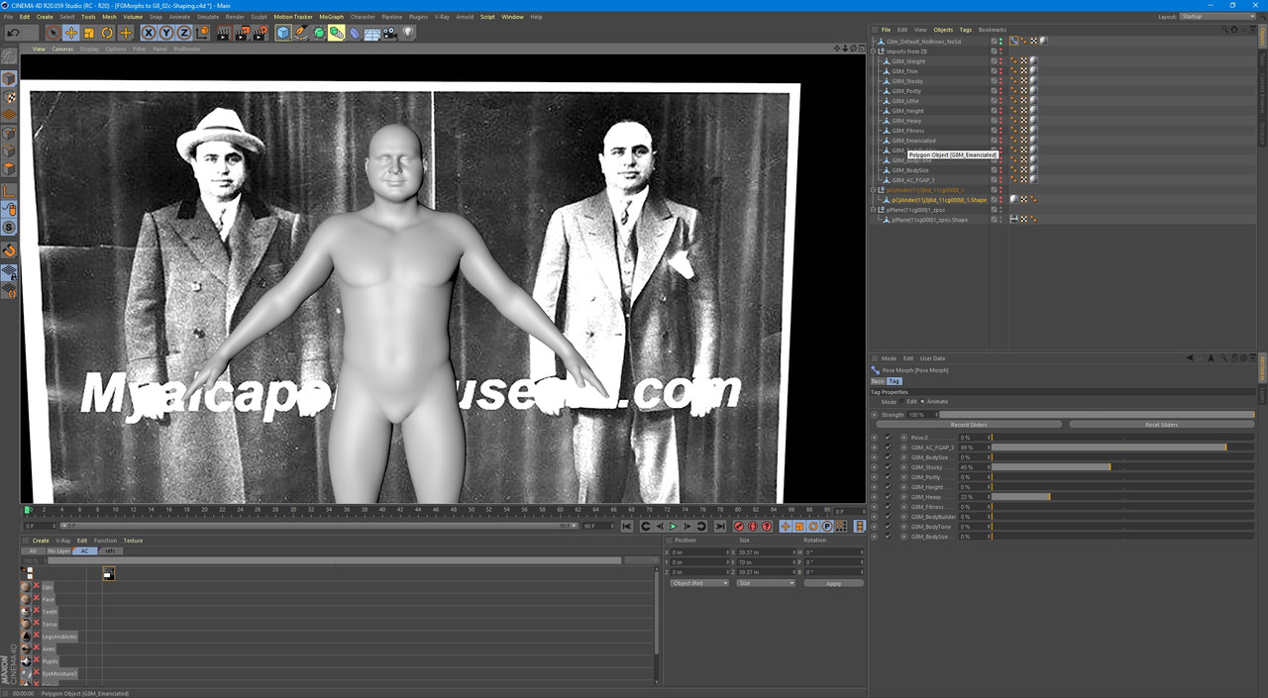Viewport: 1268px width, 698px height.
Task: Add a Cube primitive object
Action: [x=283, y=33]
